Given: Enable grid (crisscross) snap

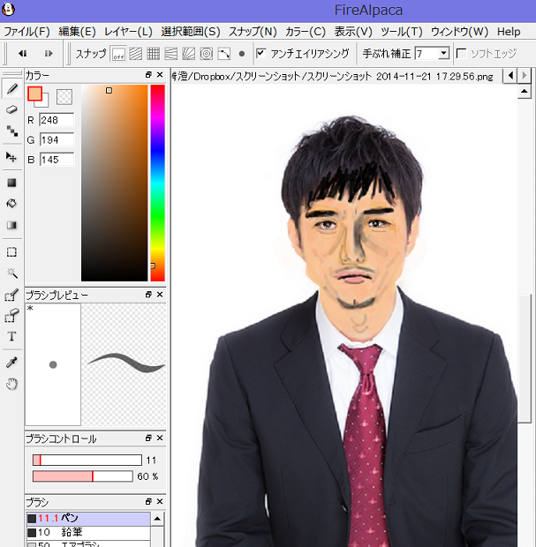Looking at the screenshot, I should [153, 54].
